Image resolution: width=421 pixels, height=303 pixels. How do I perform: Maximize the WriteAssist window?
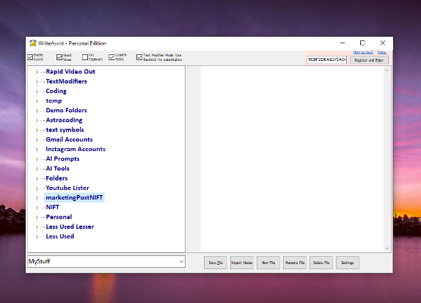click(x=362, y=43)
